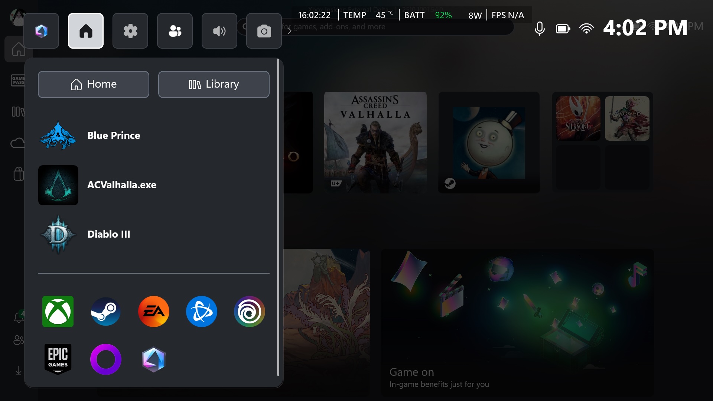The height and width of the screenshot is (401, 713).
Task: Click the Home button
Action: tap(94, 84)
